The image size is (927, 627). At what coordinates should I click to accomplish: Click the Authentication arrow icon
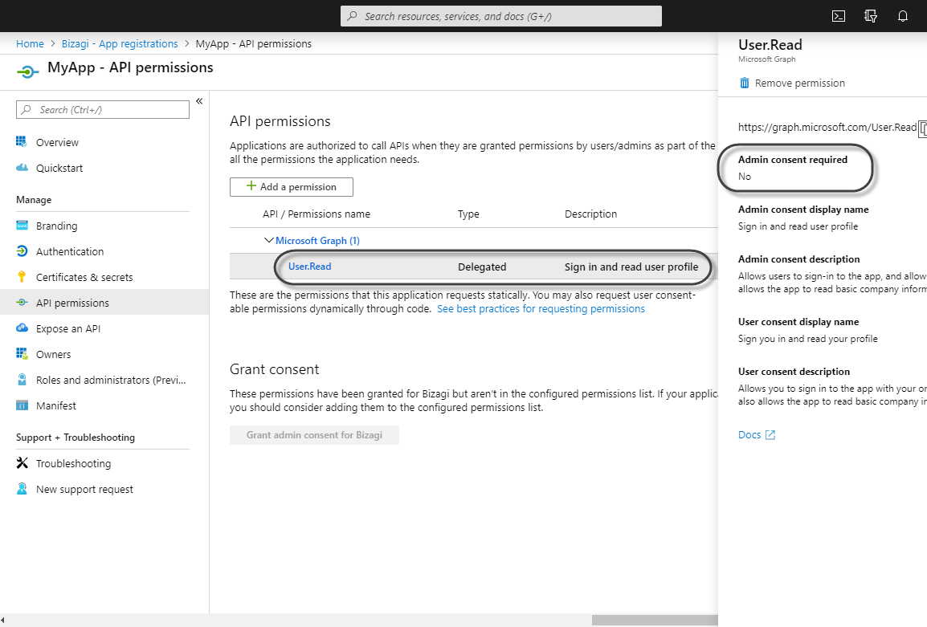(22, 251)
